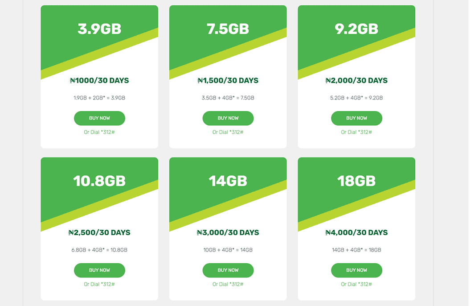Image resolution: width=475 pixels, height=306 pixels.
Task: Click BUY NOW on the 9.2GB plan
Action: point(356,118)
